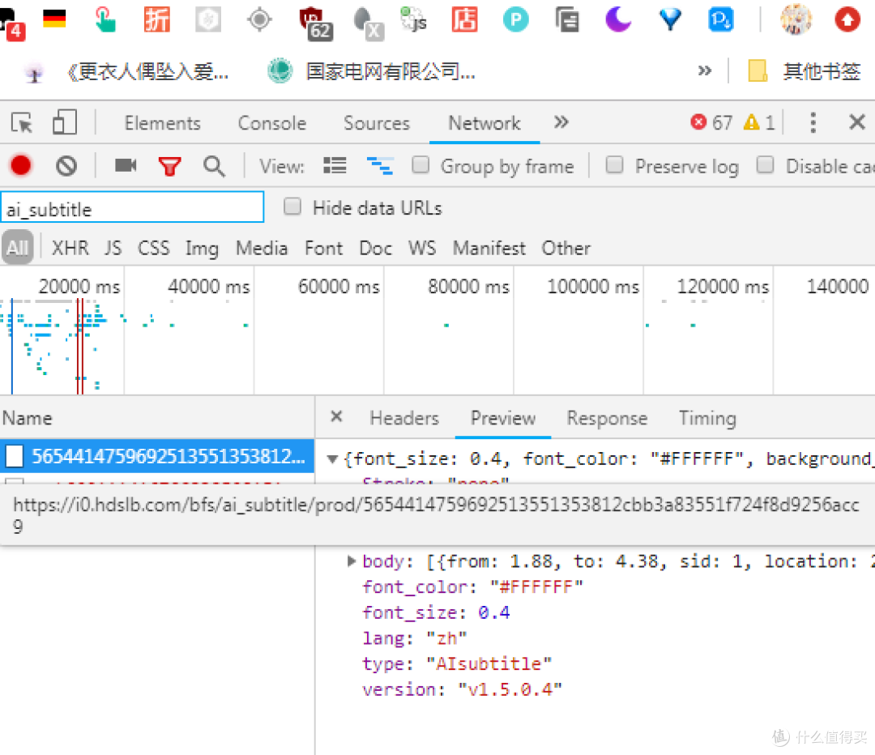This screenshot has height=755, width=875.
Task: Filter requests by Media type
Action: [x=262, y=248]
